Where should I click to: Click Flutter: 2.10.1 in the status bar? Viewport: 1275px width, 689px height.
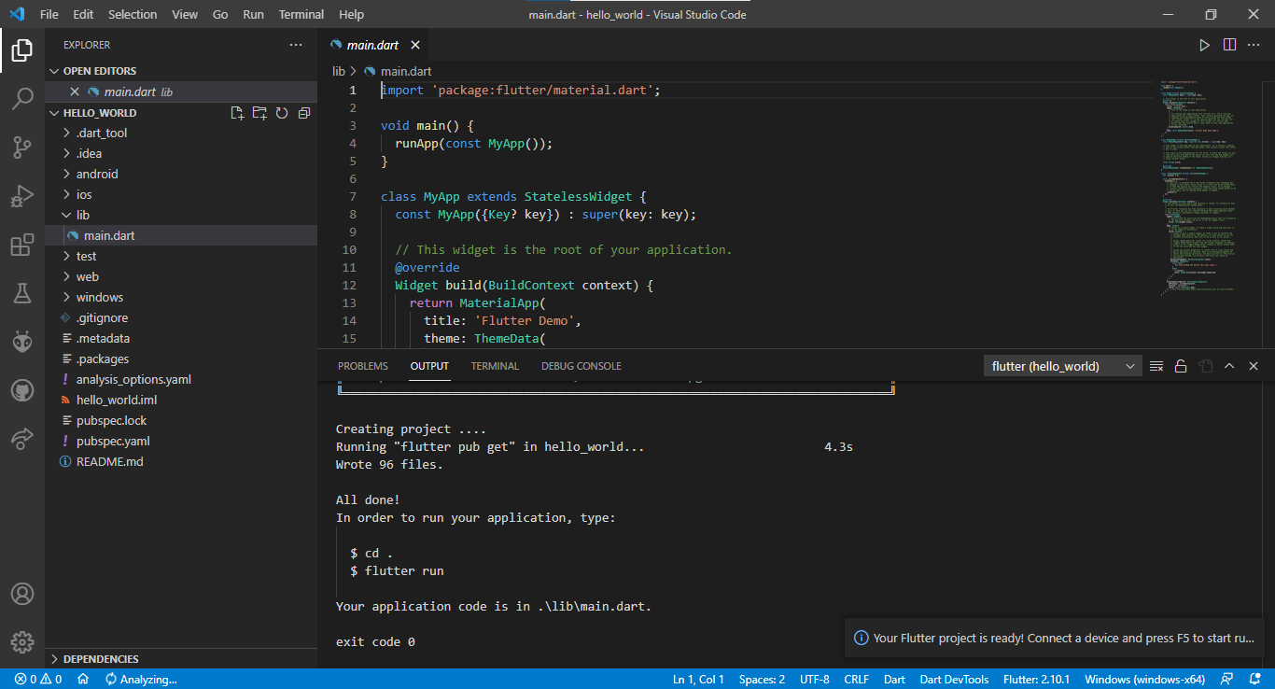(x=1036, y=679)
